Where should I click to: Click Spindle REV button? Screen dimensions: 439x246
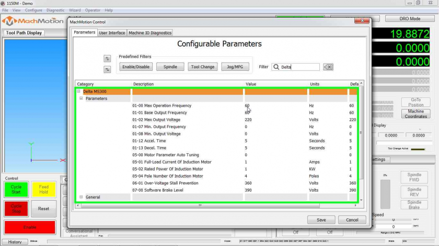(414, 192)
